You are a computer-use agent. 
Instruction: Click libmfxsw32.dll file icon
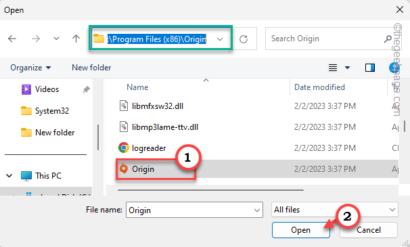[124, 106]
